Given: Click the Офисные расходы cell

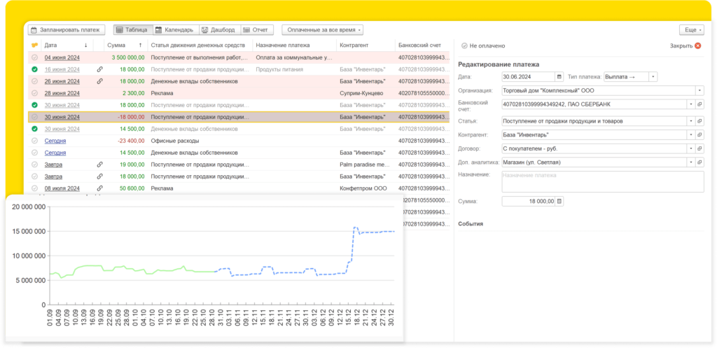Looking at the screenshot, I should click(174, 141).
